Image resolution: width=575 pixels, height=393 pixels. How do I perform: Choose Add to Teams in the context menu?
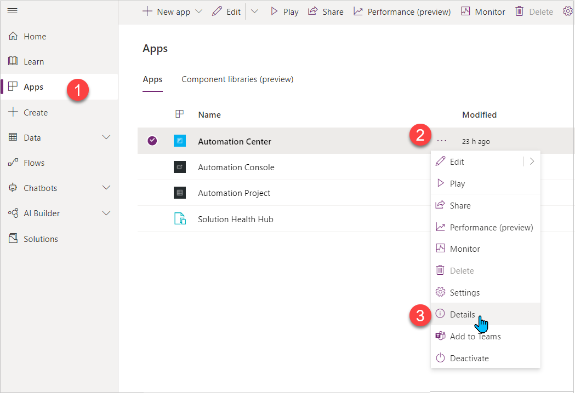[x=475, y=336]
